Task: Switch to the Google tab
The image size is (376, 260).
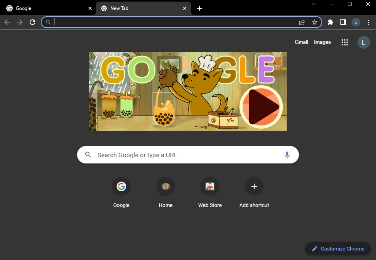Action: (x=48, y=8)
